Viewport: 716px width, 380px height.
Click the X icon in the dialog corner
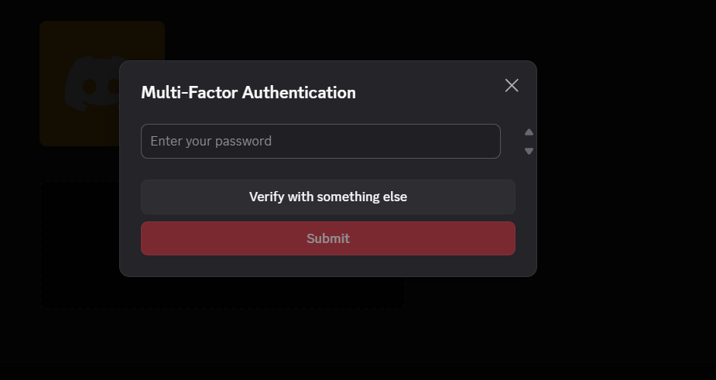click(x=512, y=85)
